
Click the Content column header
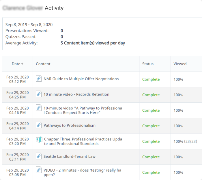(x=43, y=64)
